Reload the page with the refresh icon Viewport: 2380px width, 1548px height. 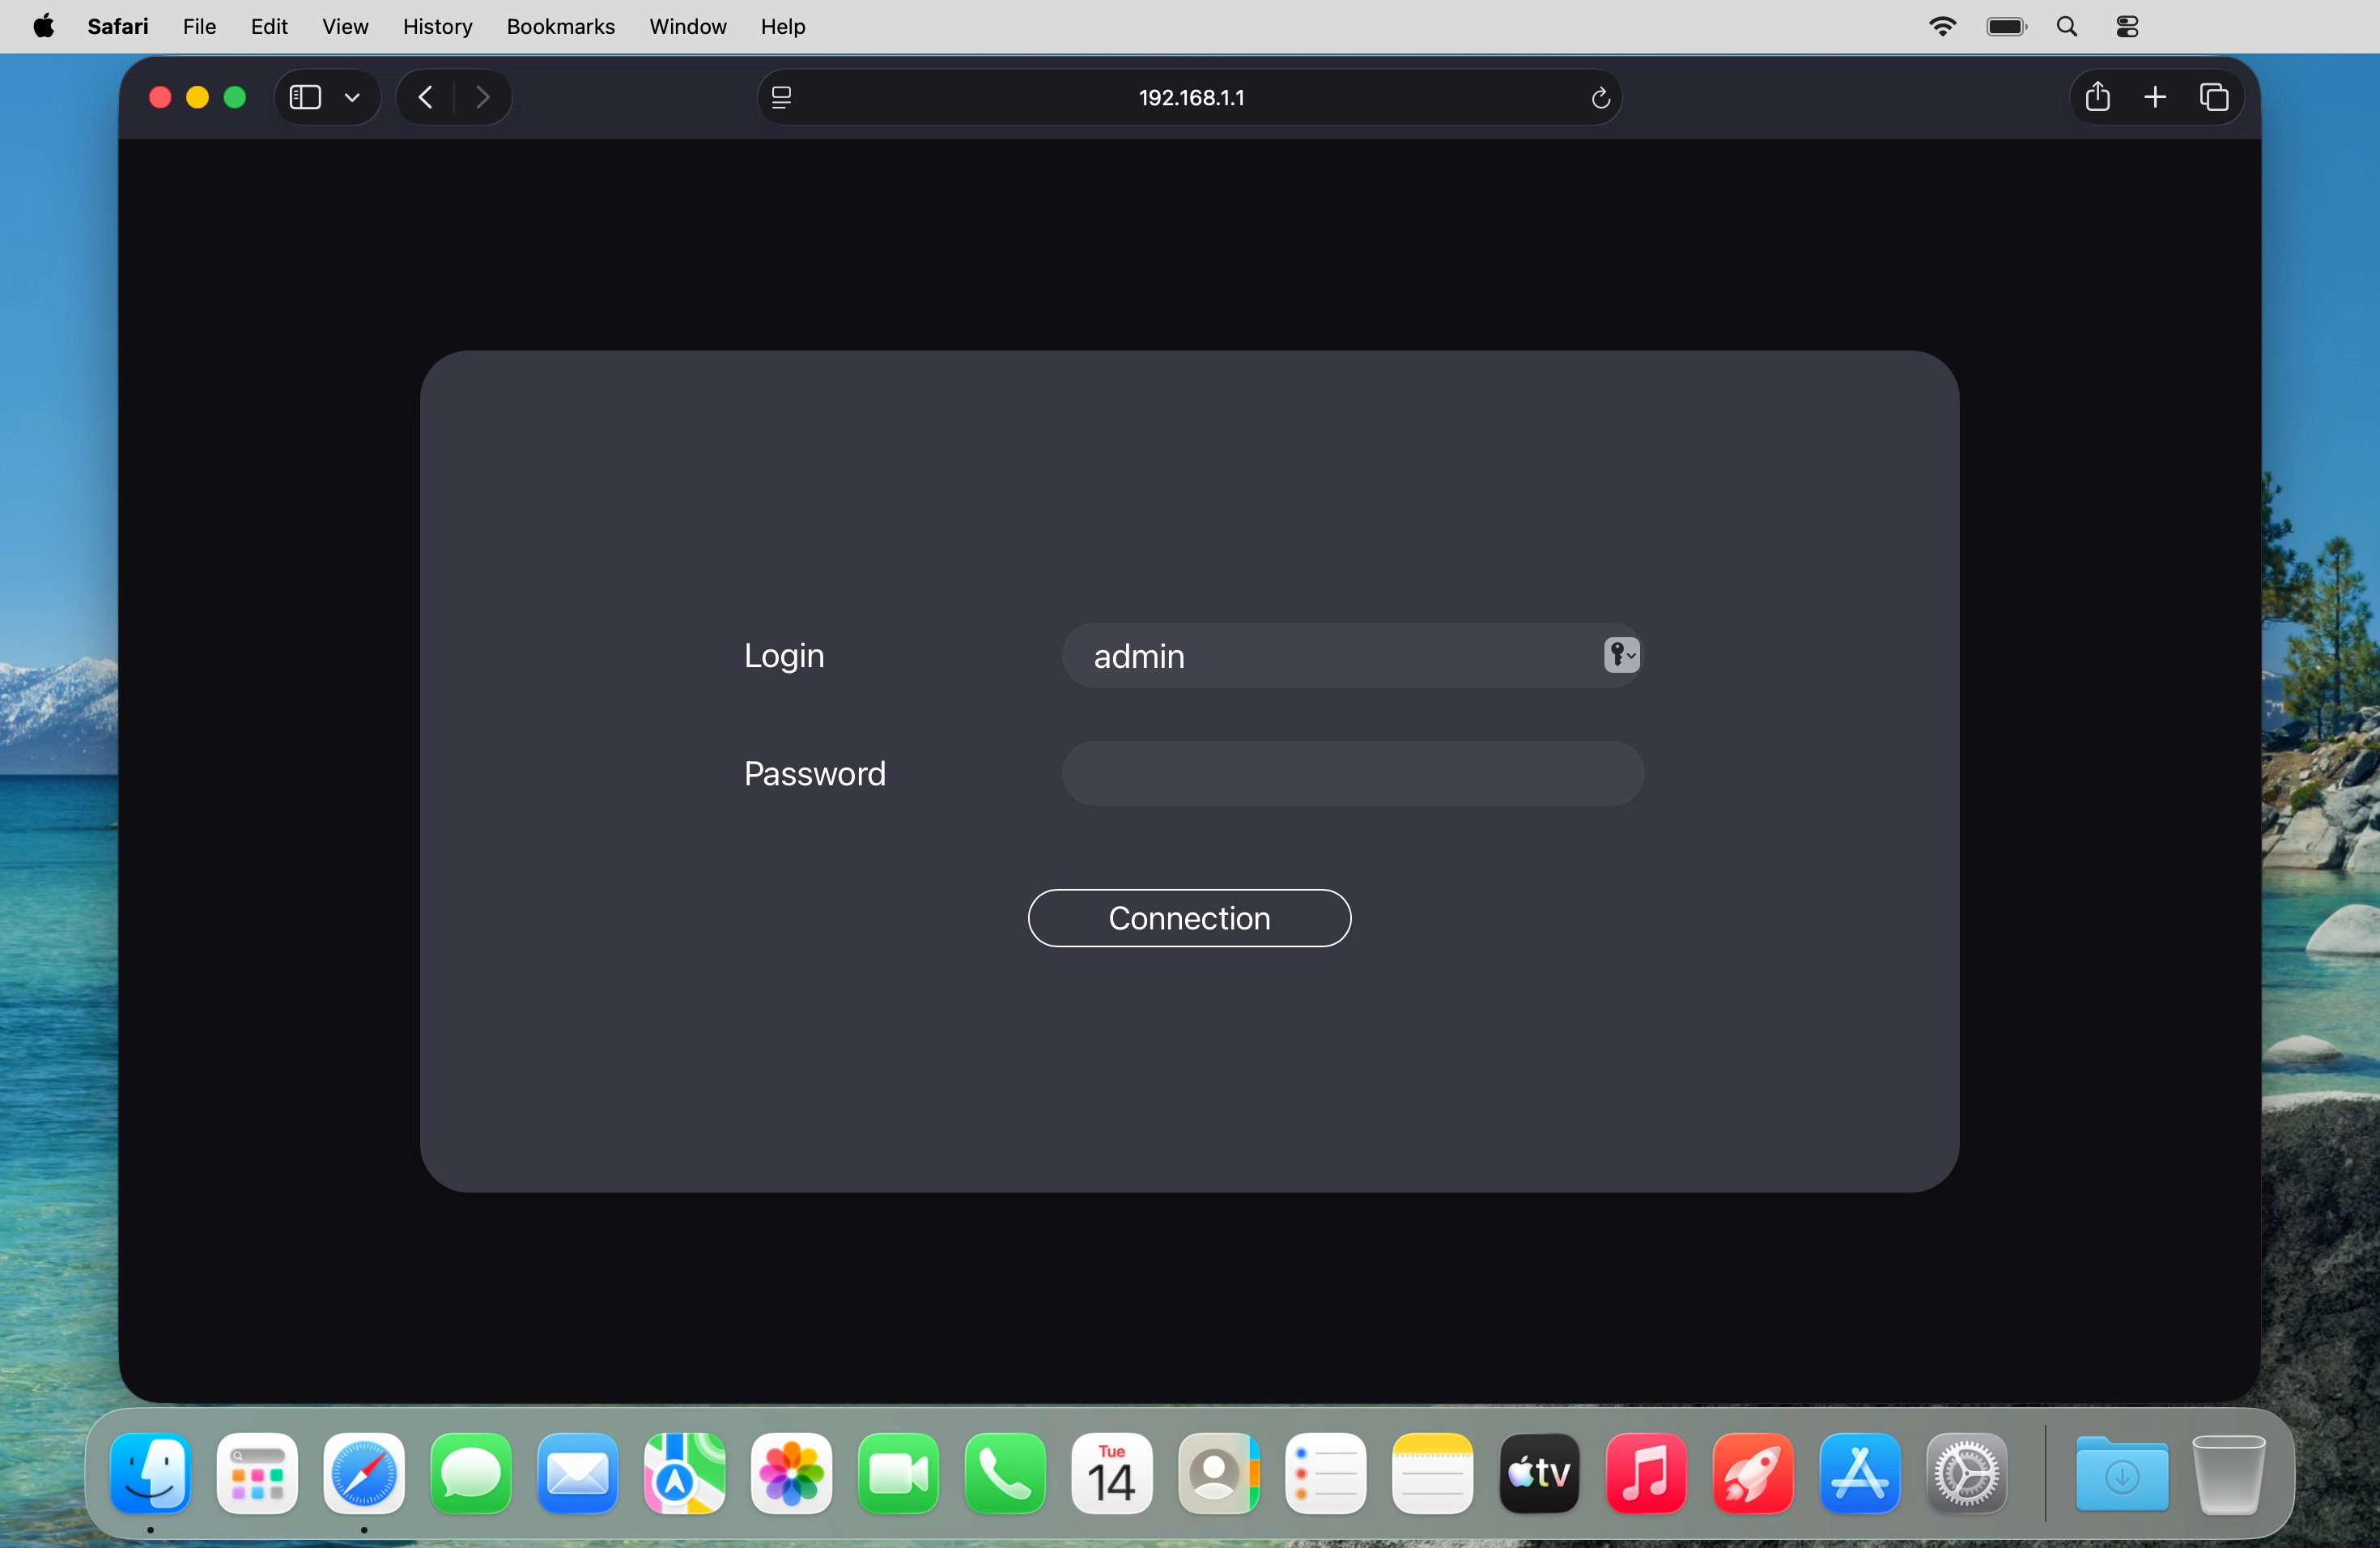[x=1599, y=97]
